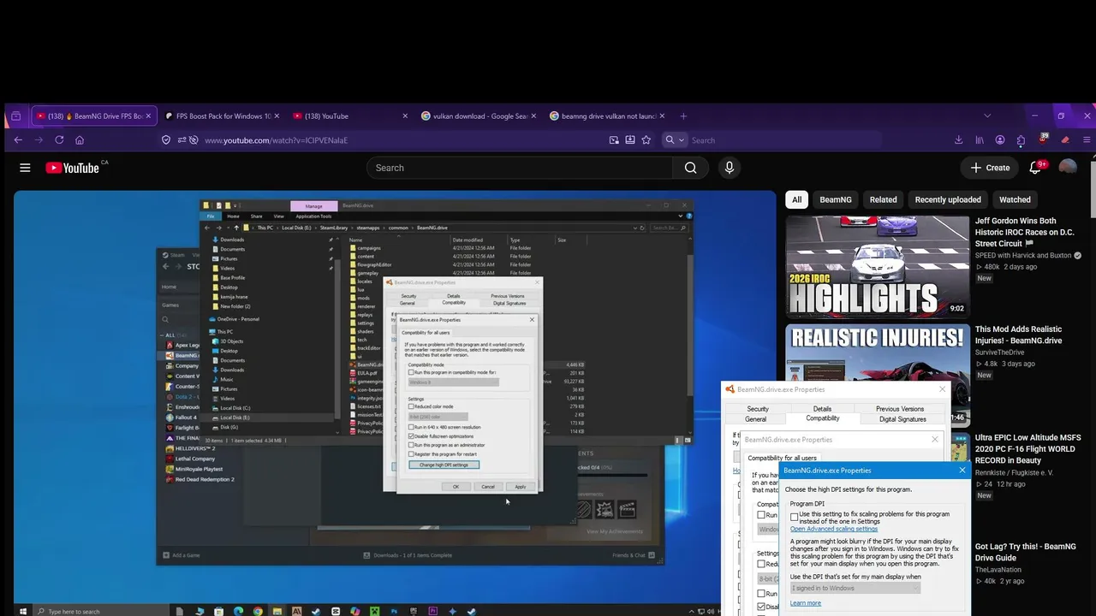This screenshot has width=1096, height=616.
Task: Open the Digital Signatures tab in Properties overlay
Action: point(902,419)
